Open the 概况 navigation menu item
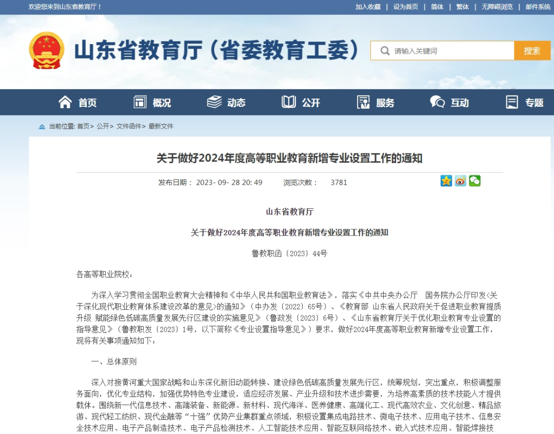 click(x=152, y=103)
